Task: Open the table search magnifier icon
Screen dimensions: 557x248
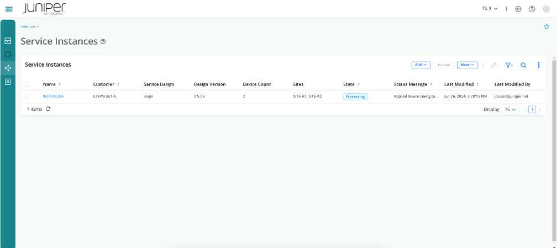Action: click(524, 65)
